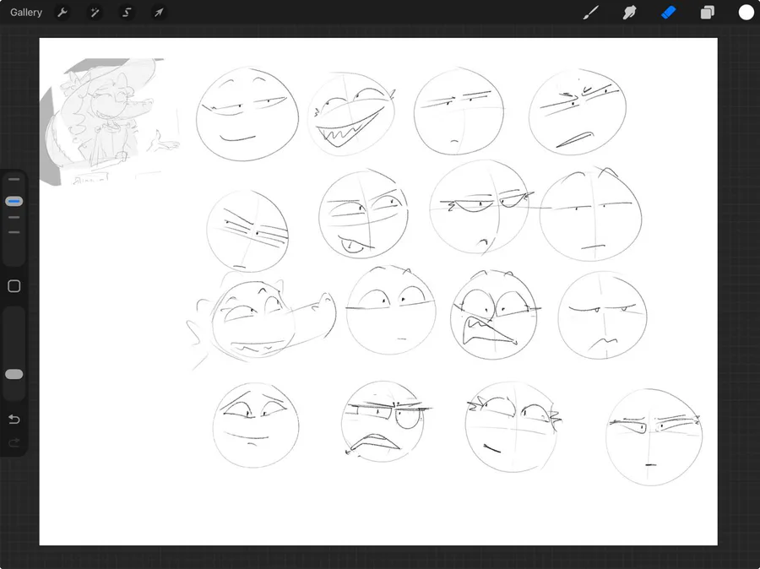Redo the last undone stroke
Image resolution: width=760 pixels, height=569 pixels.
[14, 442]
